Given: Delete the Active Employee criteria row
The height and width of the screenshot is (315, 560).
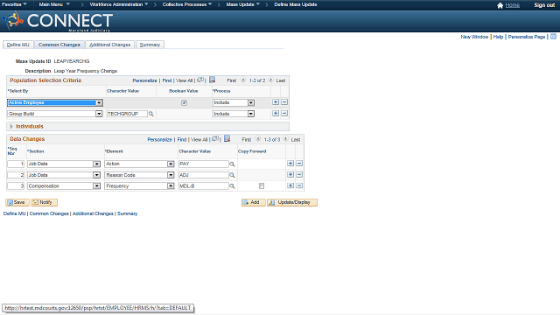Looking at the screenshot, I should click(x=284, y=102).
